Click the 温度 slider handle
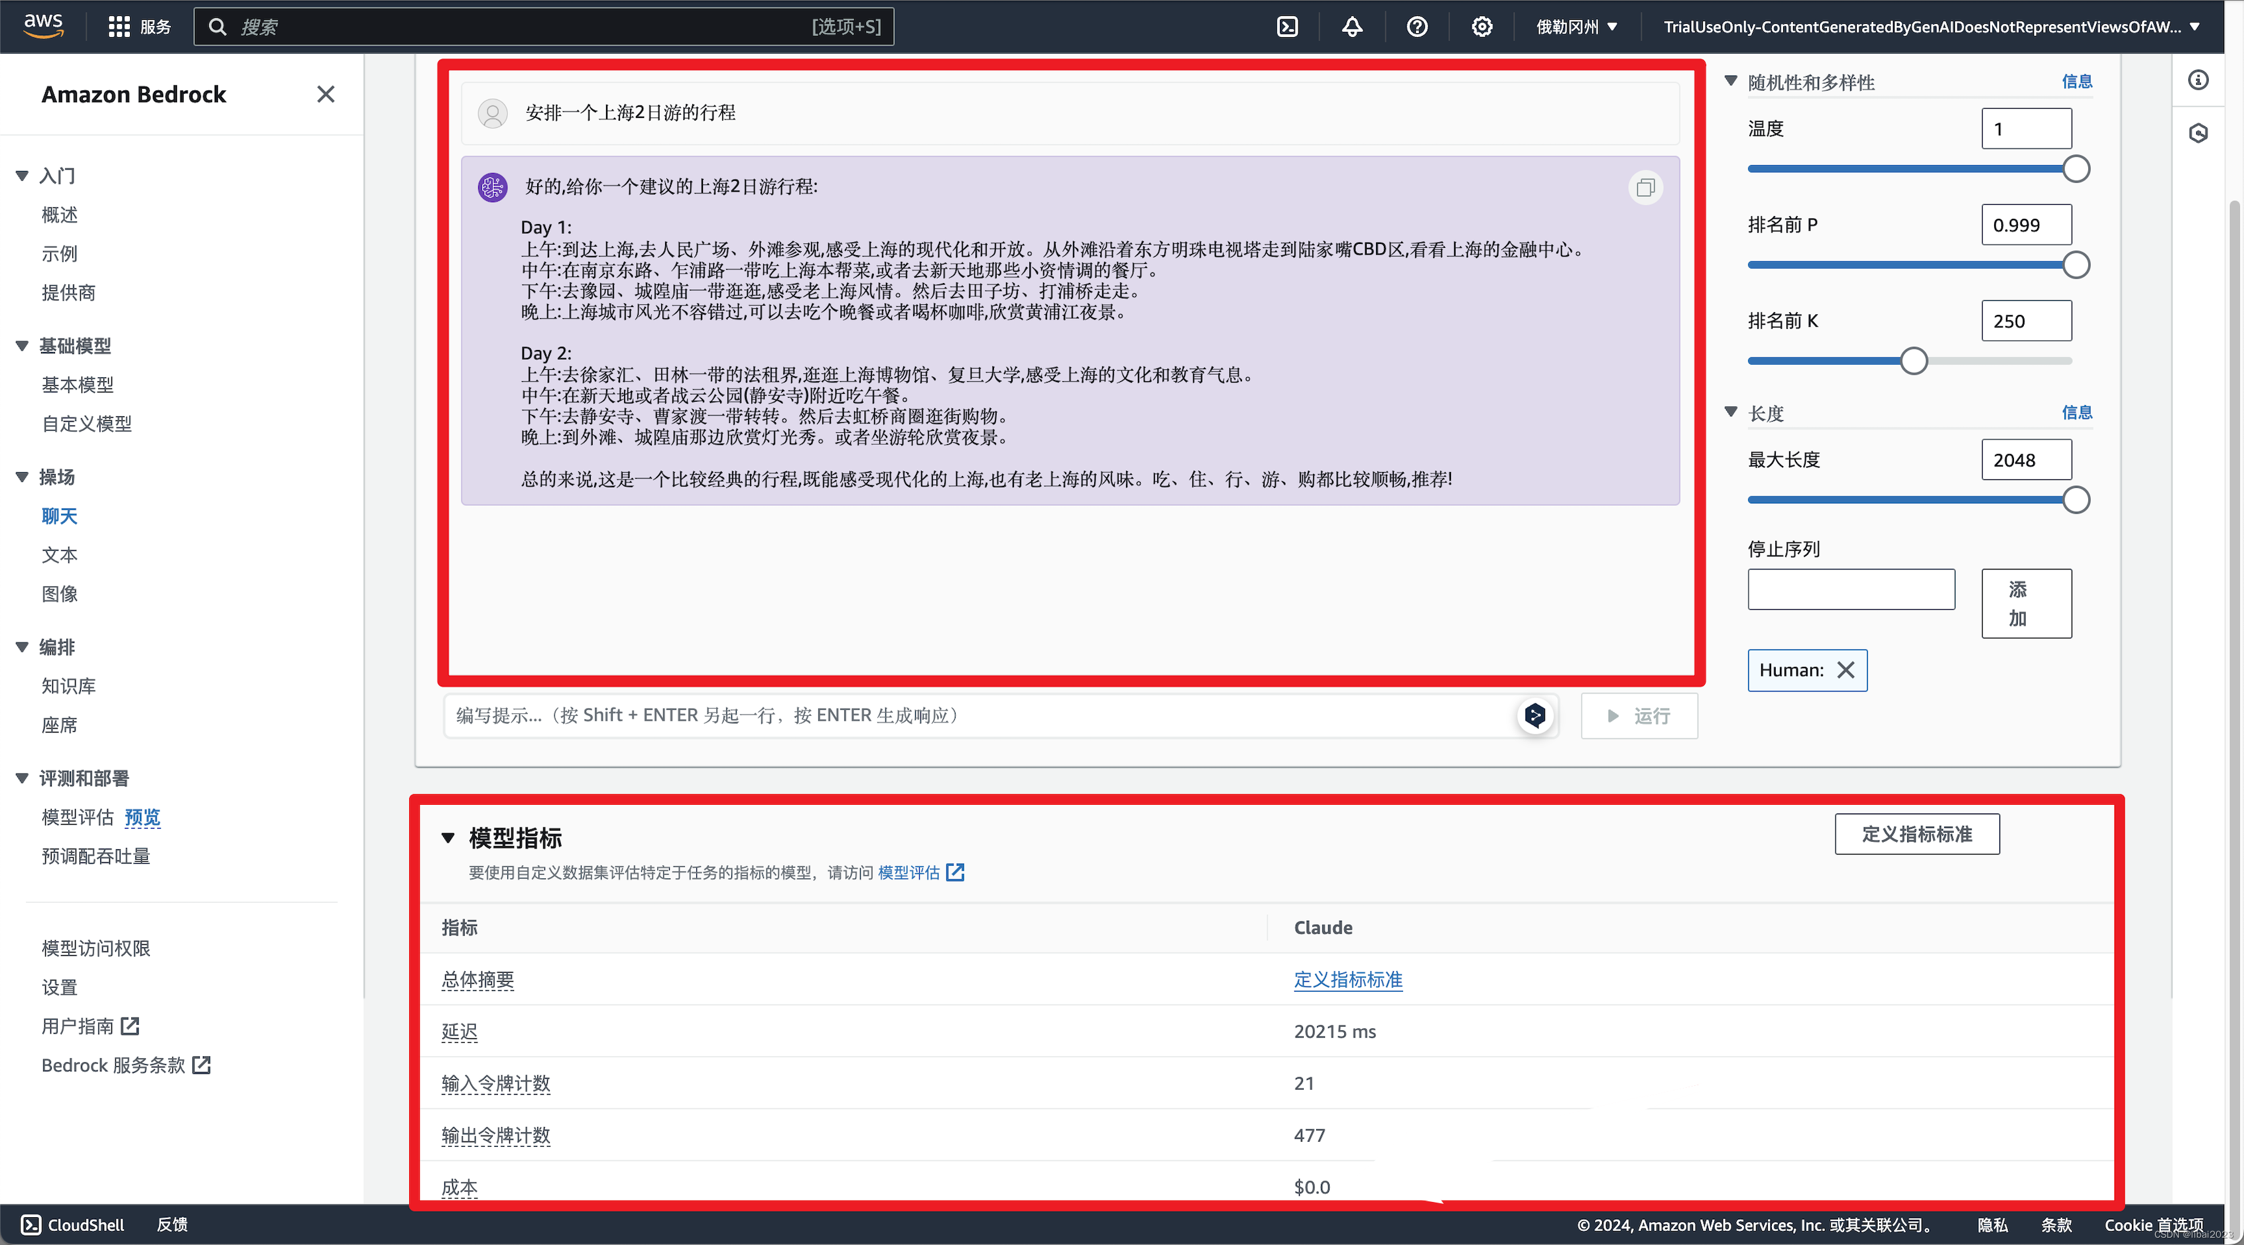The width and height of the screenshot is (2244, 1245). pos(2076,169)
